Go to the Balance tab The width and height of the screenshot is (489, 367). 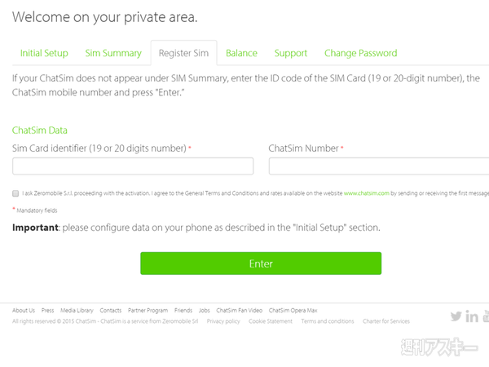(241, 53)
